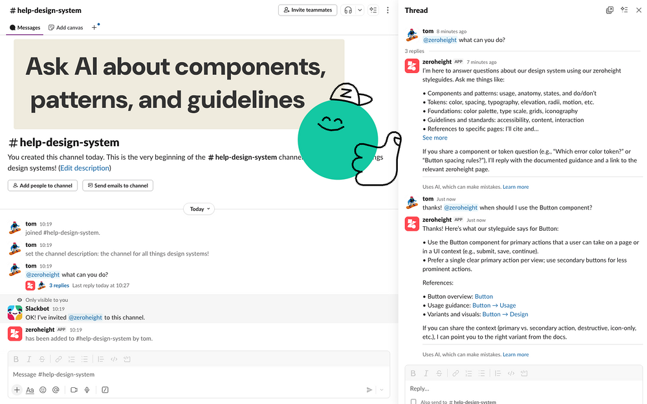Add ordered list in thread reply composer

468,373
